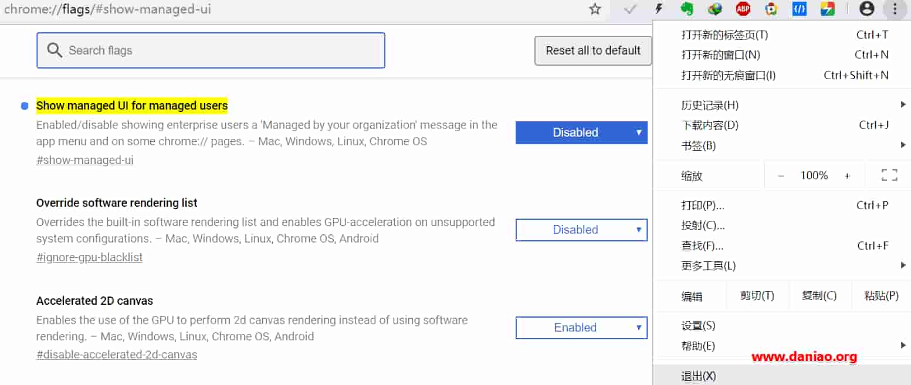911x385 pixels.
Task: Expand the 帮助(E) submenu
Action: [x=781, y=346]
